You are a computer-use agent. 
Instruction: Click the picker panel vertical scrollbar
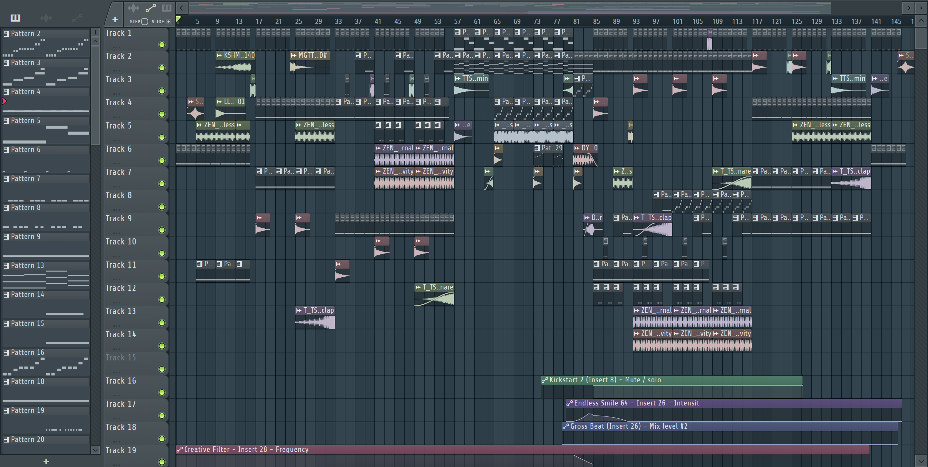95,95
